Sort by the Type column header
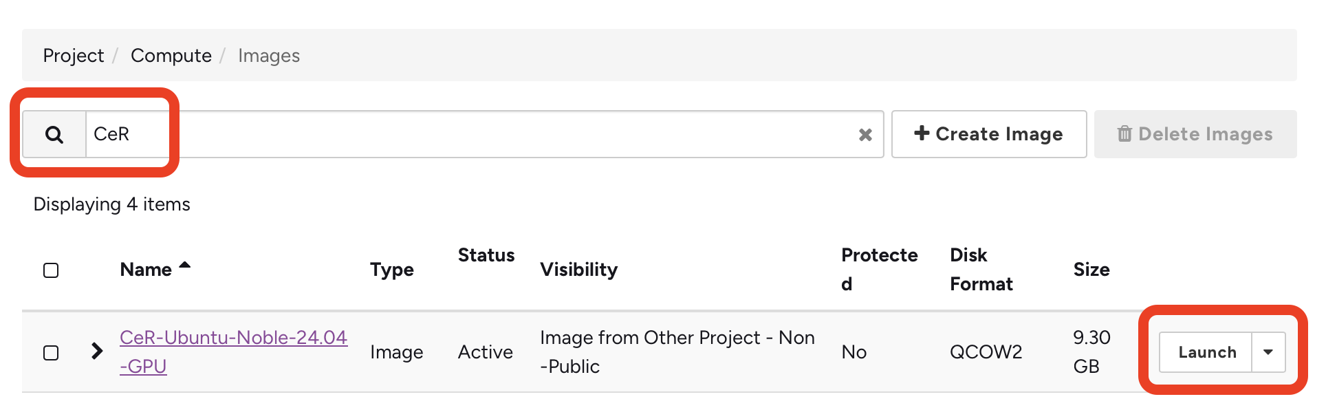This screenshot has width=1326, height=410. pyautogui.click(x=391, y=270)
